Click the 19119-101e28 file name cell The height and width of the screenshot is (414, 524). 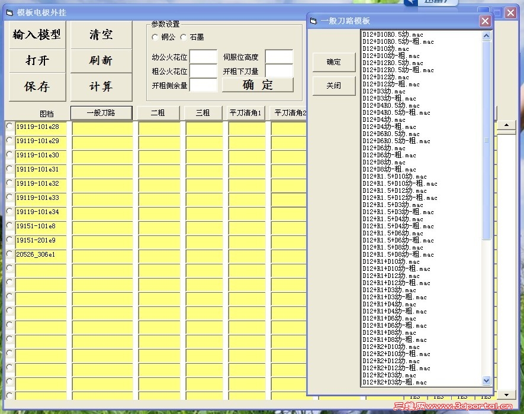click(x=41, y=128)
